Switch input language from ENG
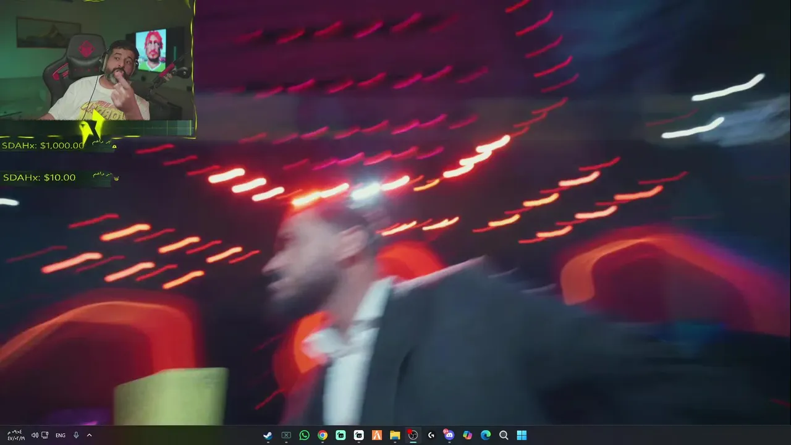 pyautogui.click(x=61, y=435)
